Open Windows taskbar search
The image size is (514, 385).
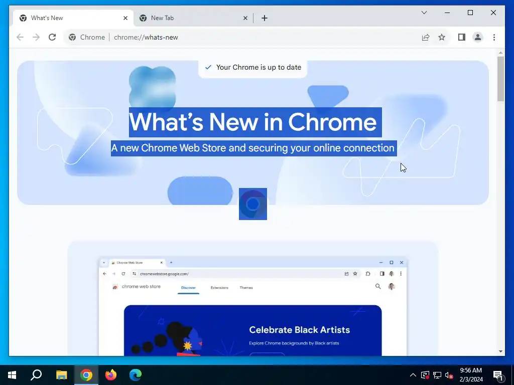[36, 375]
